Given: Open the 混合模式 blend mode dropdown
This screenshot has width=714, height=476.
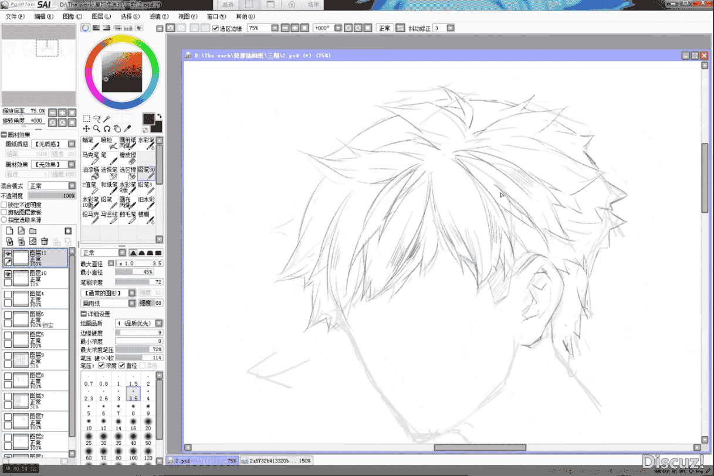Looking at the screenshot, I should click(x=72, y=186).
